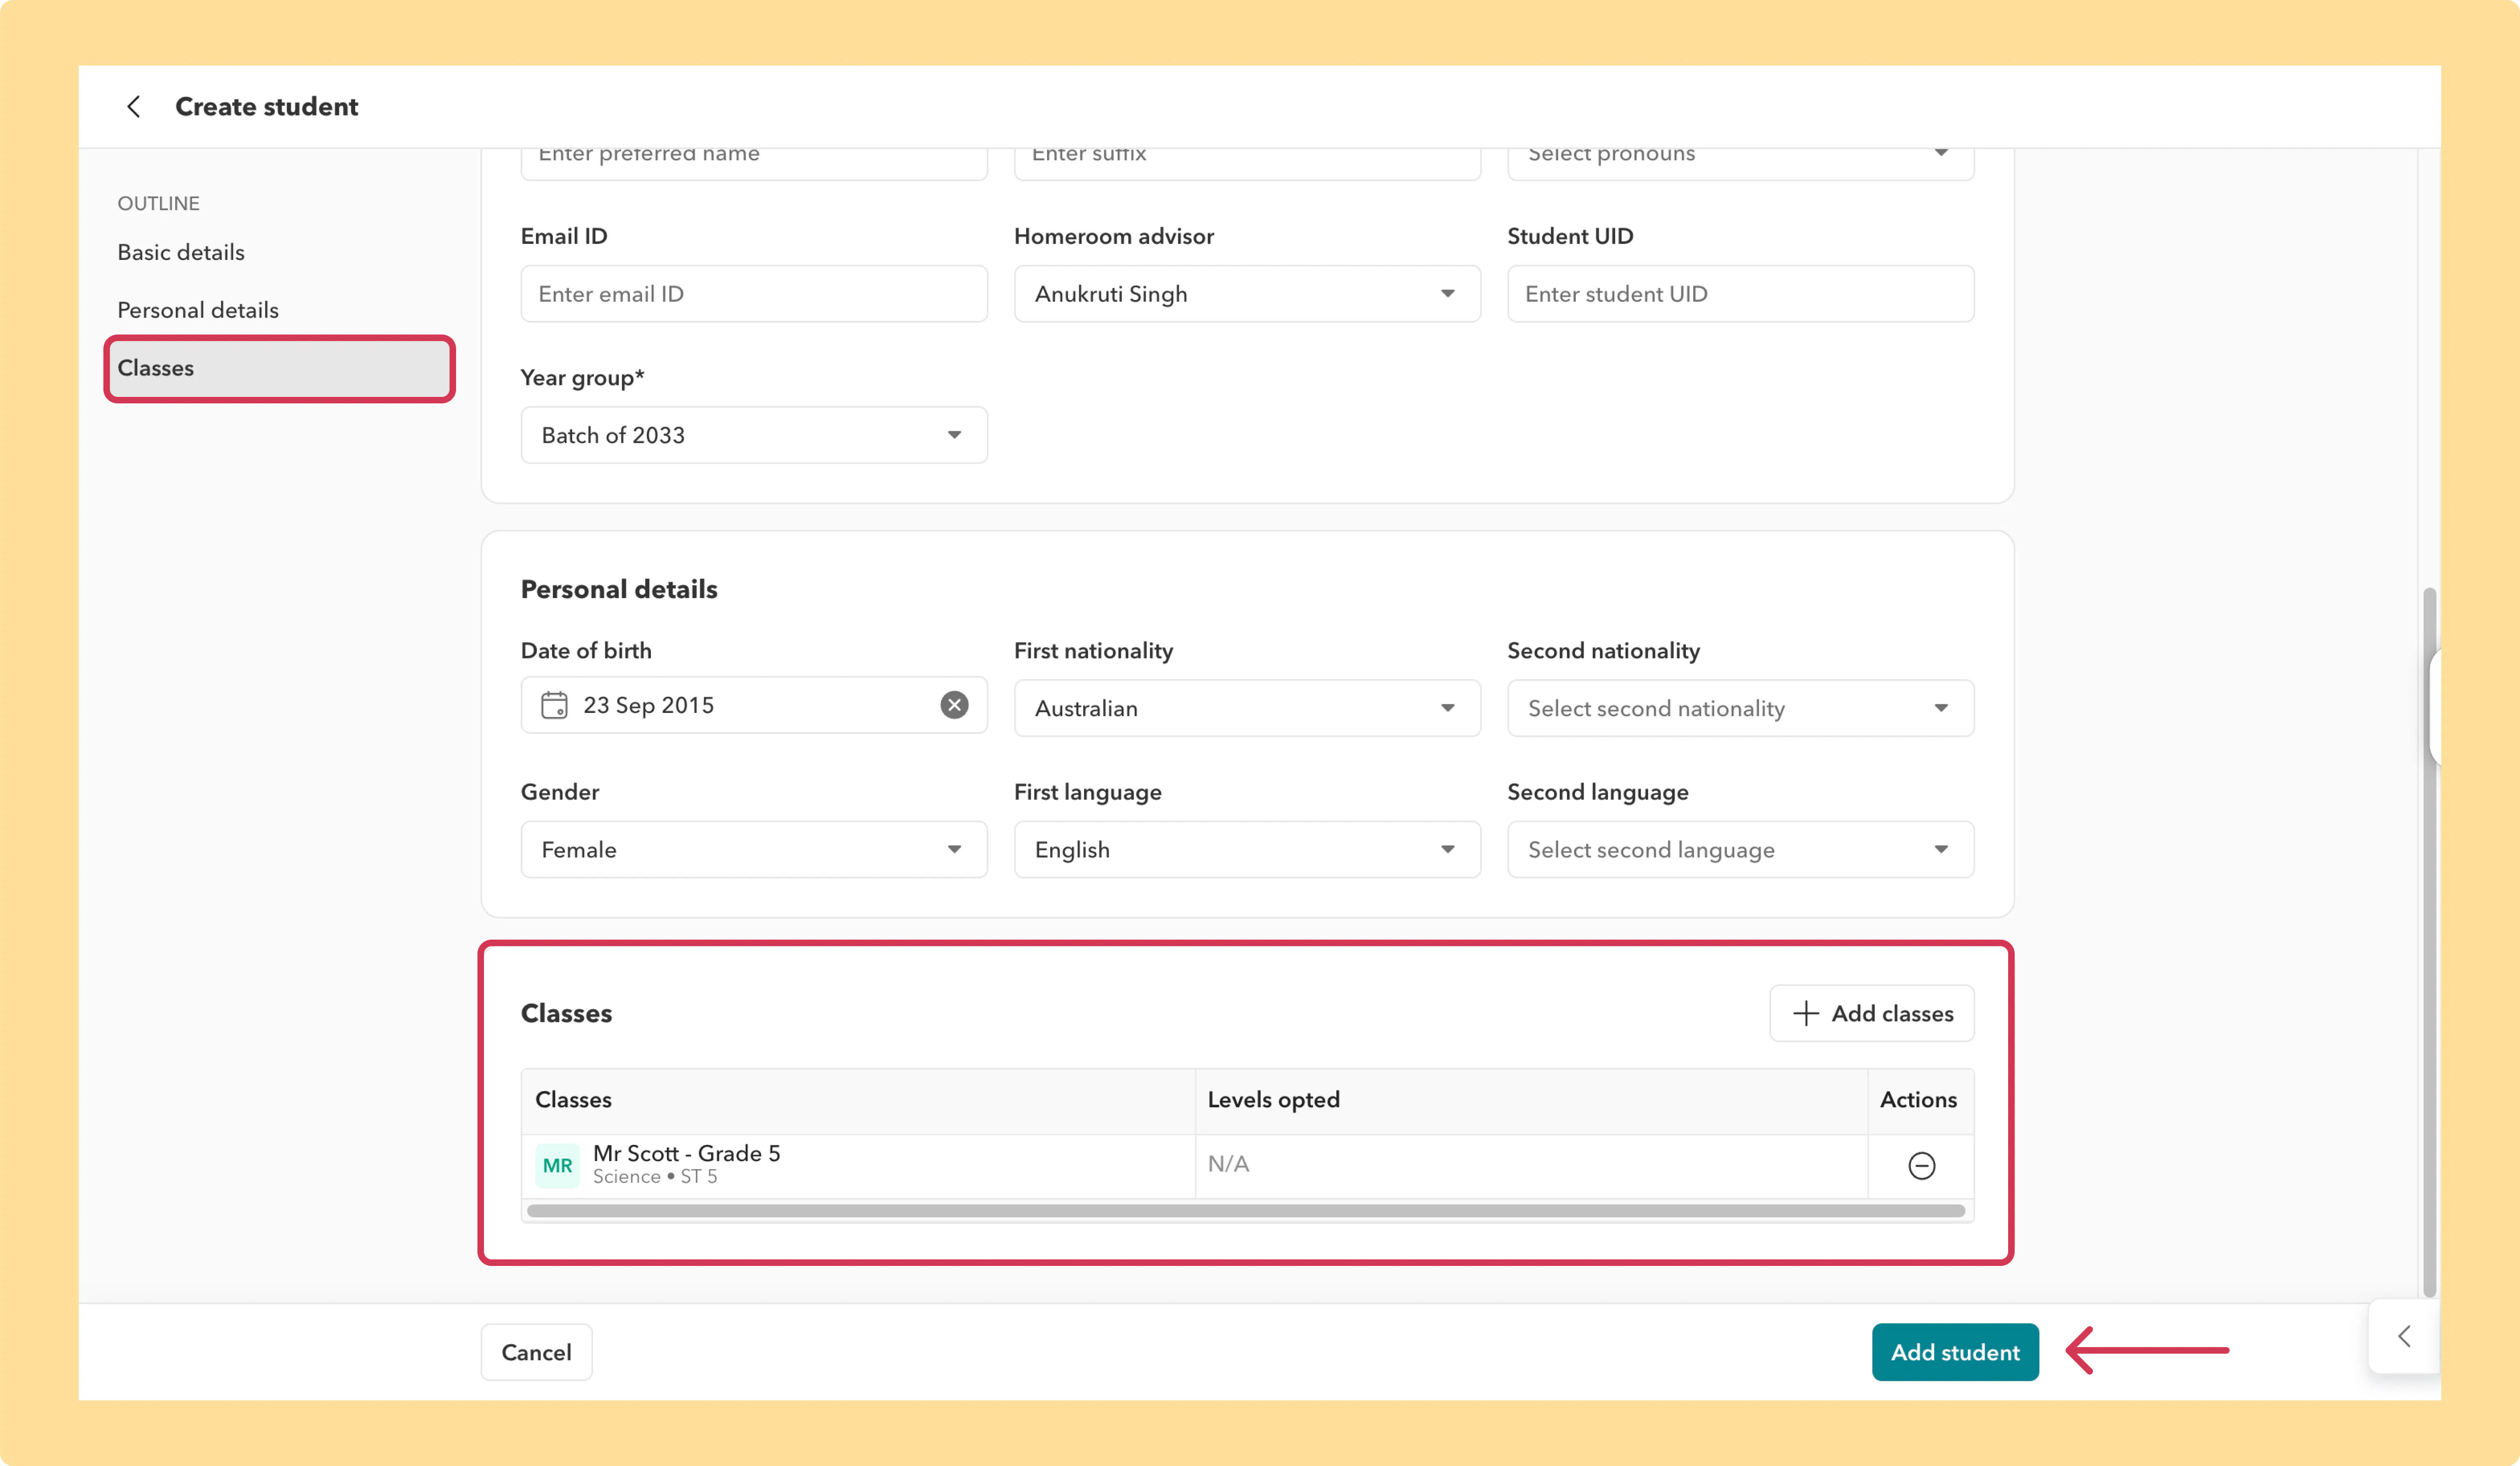Open the Gender dropdown

(754, 849)
